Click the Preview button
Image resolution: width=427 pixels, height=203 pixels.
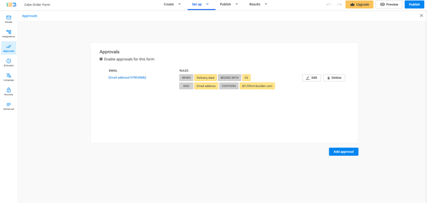[389, 4]
